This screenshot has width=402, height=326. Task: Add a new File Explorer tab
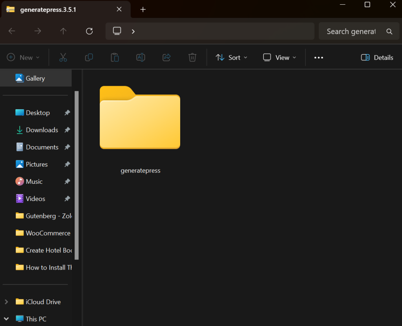pyautogui.click(x=143, y=10)
